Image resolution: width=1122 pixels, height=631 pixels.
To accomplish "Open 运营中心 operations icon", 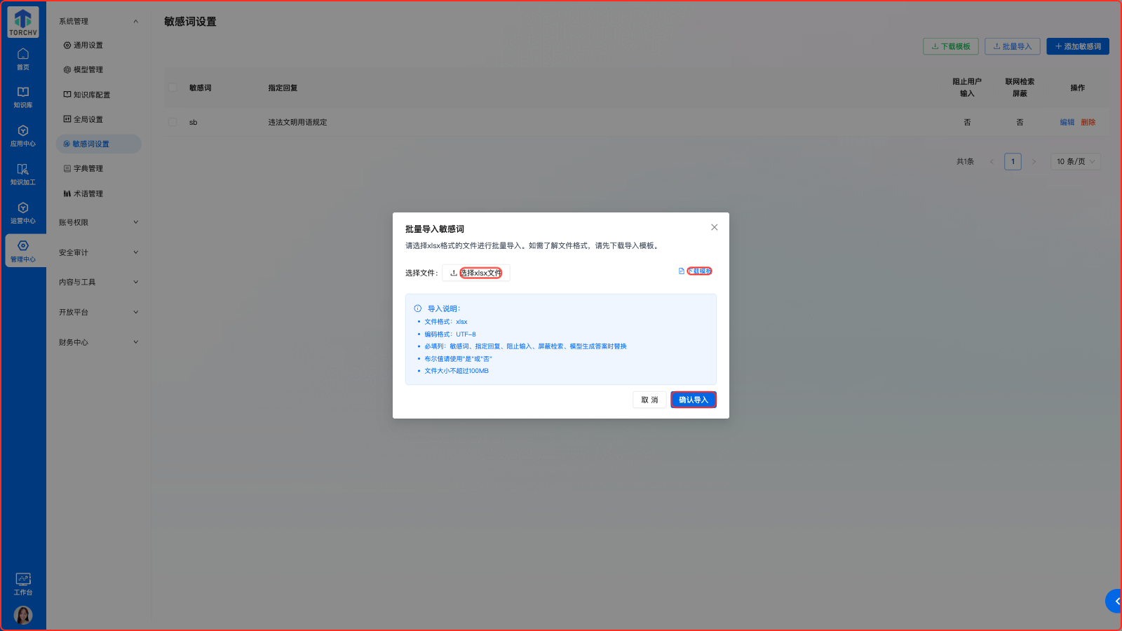I will pyautogui.click(x=23, y=213).
